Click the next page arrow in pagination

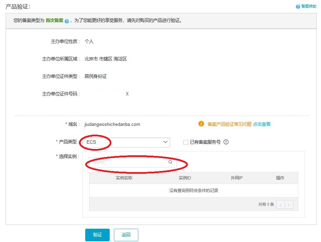click(x=289, y=204)
